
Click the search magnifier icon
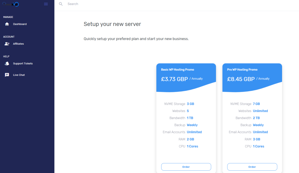click(61, 4)
